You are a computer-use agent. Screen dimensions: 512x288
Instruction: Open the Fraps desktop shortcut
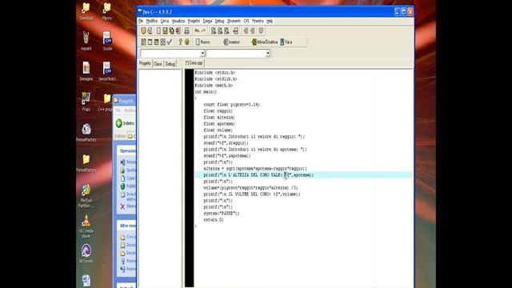[86, 102]
